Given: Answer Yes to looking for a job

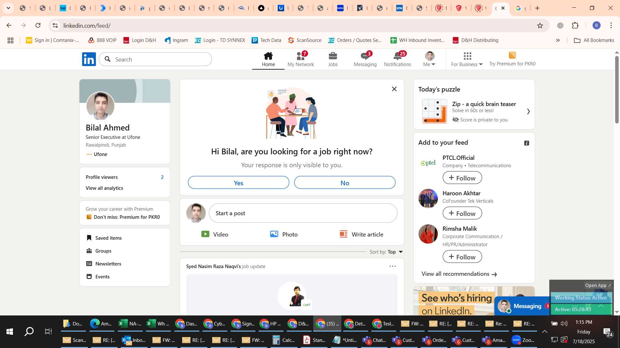Looking at the screenshot, I should (x=239, y=183).
